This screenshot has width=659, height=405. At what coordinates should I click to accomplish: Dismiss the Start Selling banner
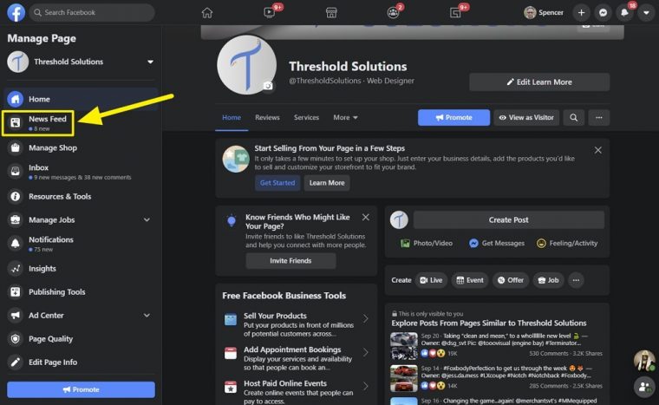[x=598, y=150]
